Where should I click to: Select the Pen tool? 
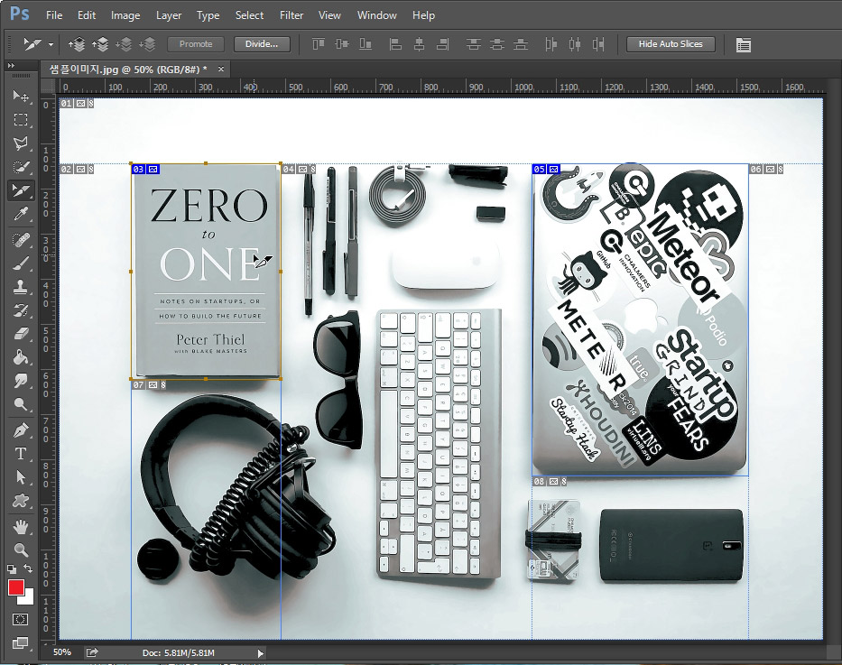[20, 429]
